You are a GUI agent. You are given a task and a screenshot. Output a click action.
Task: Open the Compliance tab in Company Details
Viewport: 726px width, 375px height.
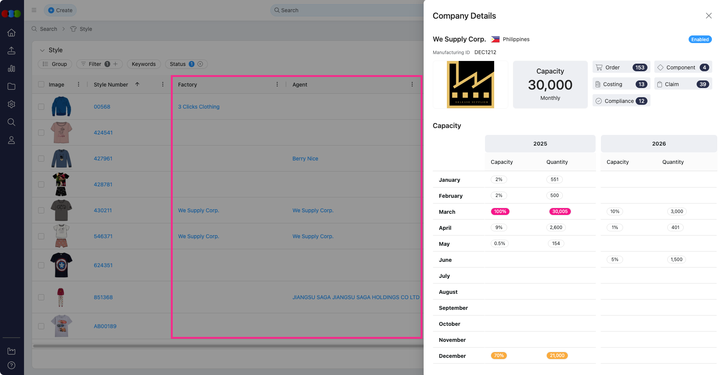point(621,101)
